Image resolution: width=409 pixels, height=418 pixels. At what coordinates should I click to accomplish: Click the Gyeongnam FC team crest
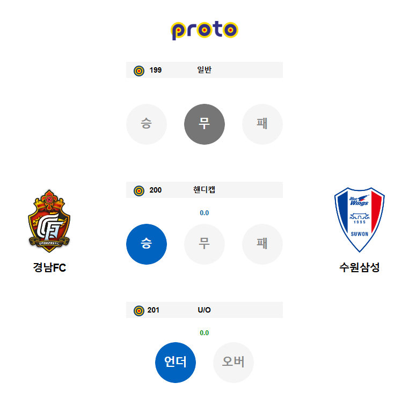(x=49, y=221)
